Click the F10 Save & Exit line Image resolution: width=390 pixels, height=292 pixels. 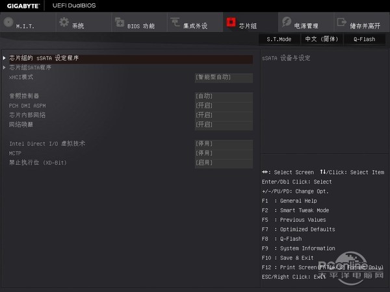click(287, 258)
